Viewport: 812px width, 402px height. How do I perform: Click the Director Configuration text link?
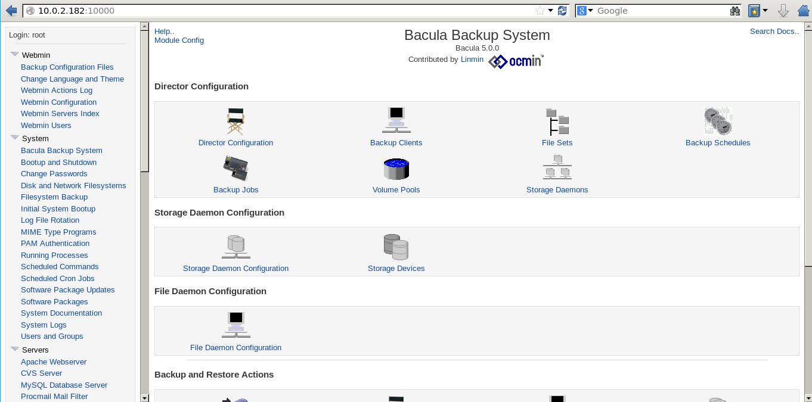click(235, 143)
